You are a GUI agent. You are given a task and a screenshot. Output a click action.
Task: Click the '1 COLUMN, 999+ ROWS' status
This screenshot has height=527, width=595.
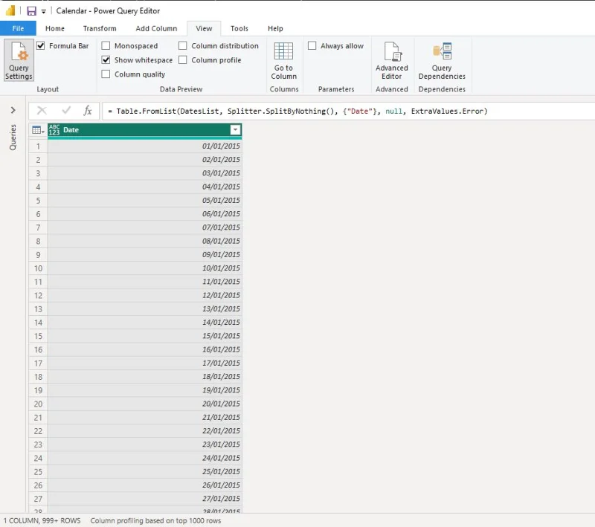coord(42,521)
